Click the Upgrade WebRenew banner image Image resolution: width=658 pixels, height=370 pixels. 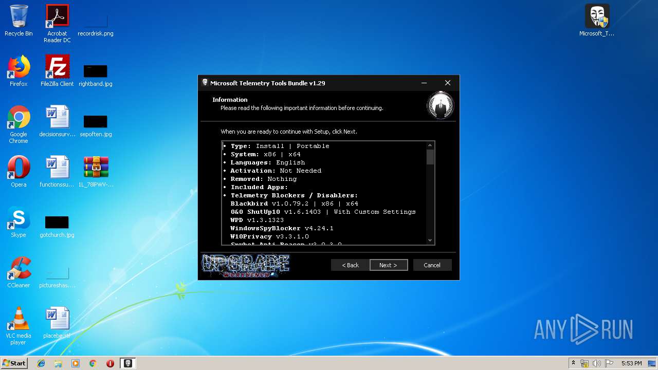(x=245, y=266)
